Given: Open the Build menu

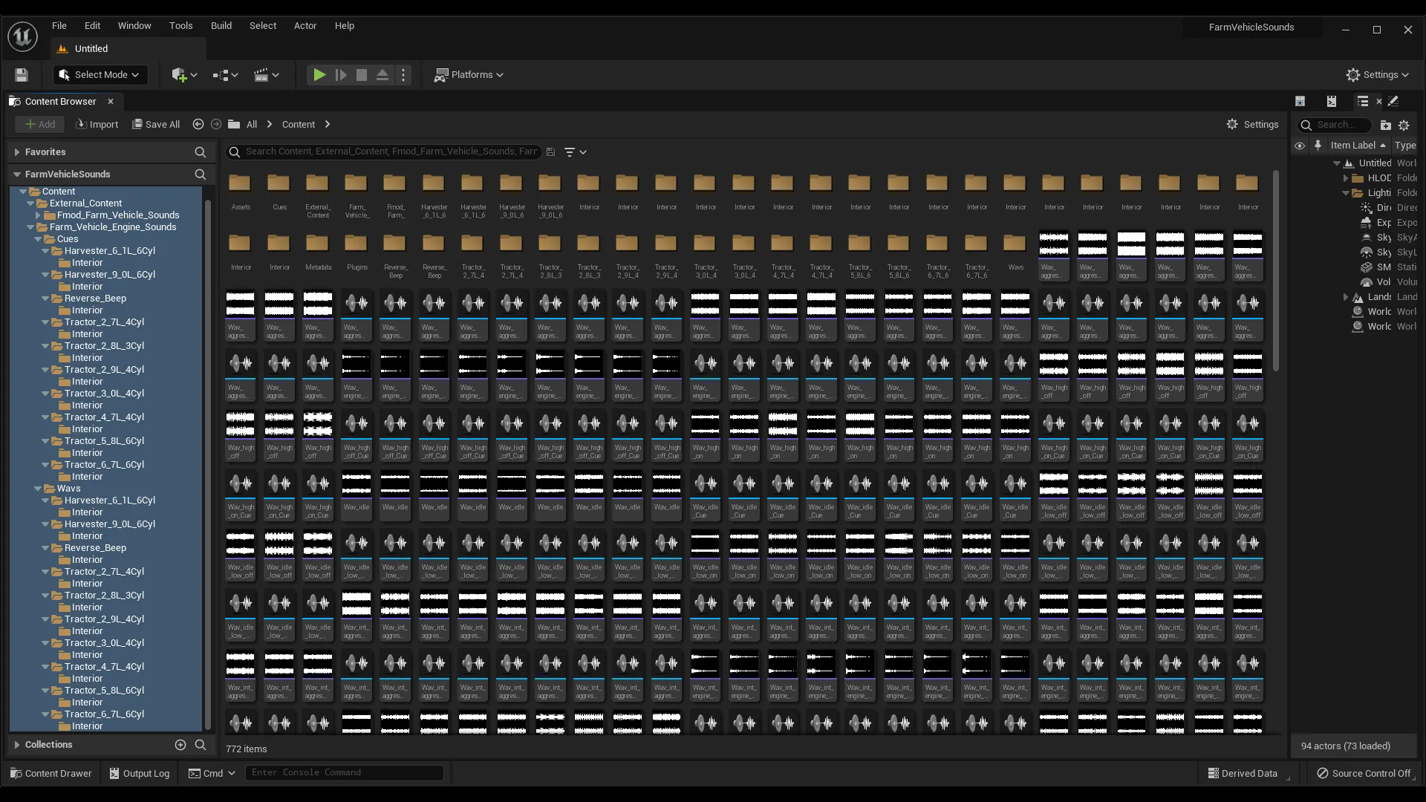Looking at the screenshot, I should pos(221,26).
